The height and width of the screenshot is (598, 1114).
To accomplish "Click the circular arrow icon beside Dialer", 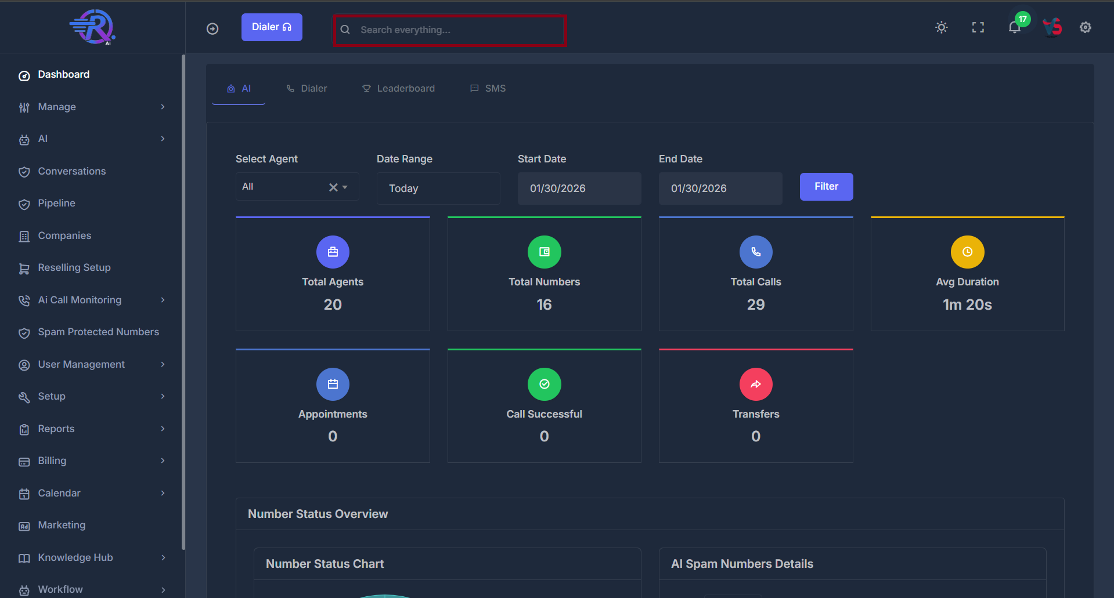I will point(212,28).
